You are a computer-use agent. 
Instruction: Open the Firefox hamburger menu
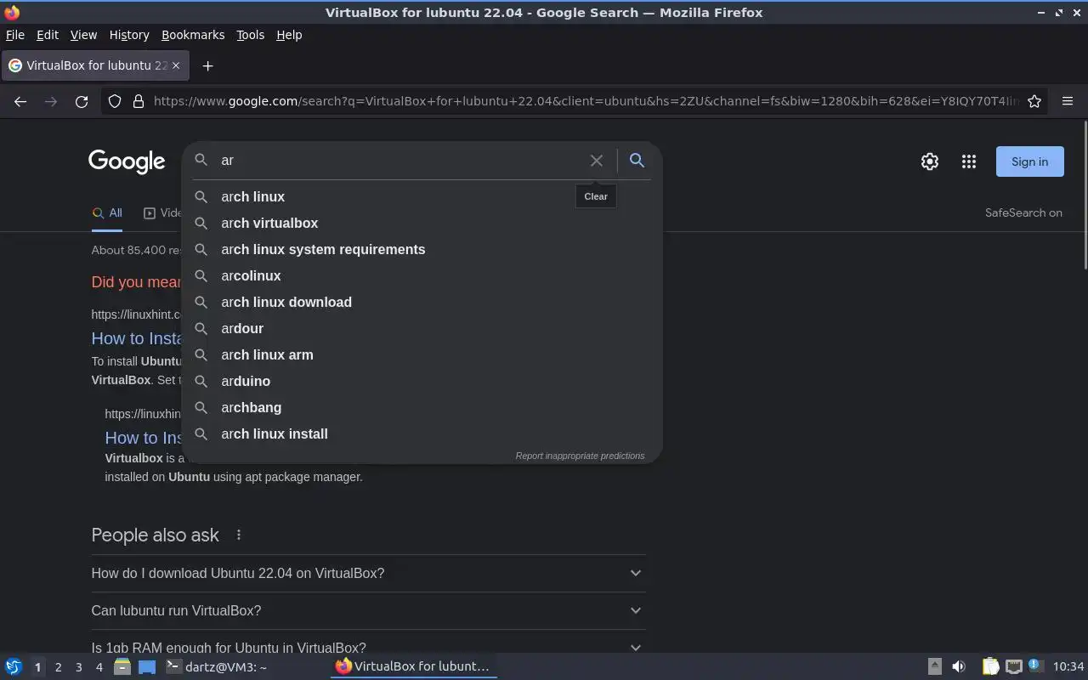[1068, 101]
